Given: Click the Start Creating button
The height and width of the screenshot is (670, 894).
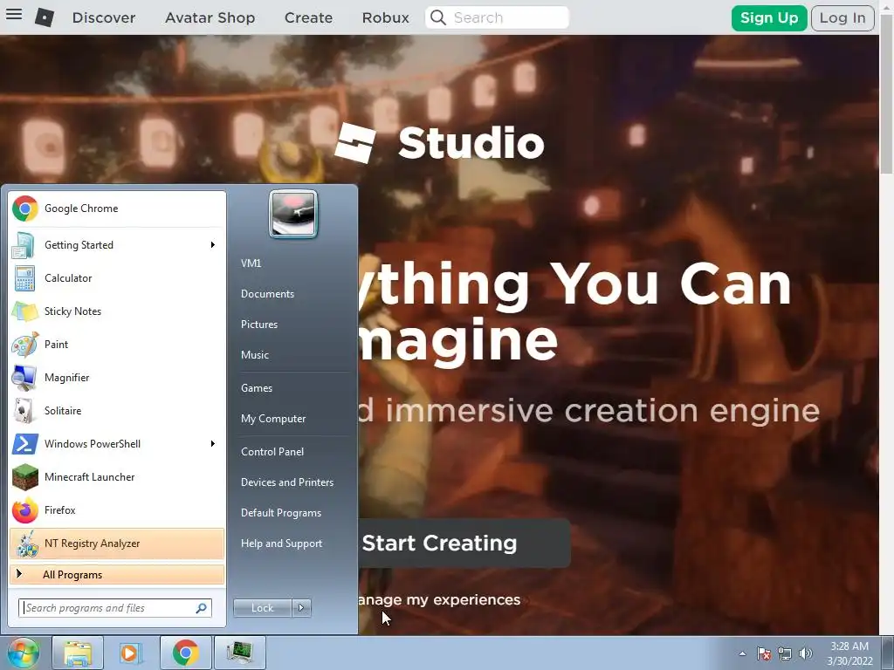Looking at the screenshot, I should click(x=464, y=543).
